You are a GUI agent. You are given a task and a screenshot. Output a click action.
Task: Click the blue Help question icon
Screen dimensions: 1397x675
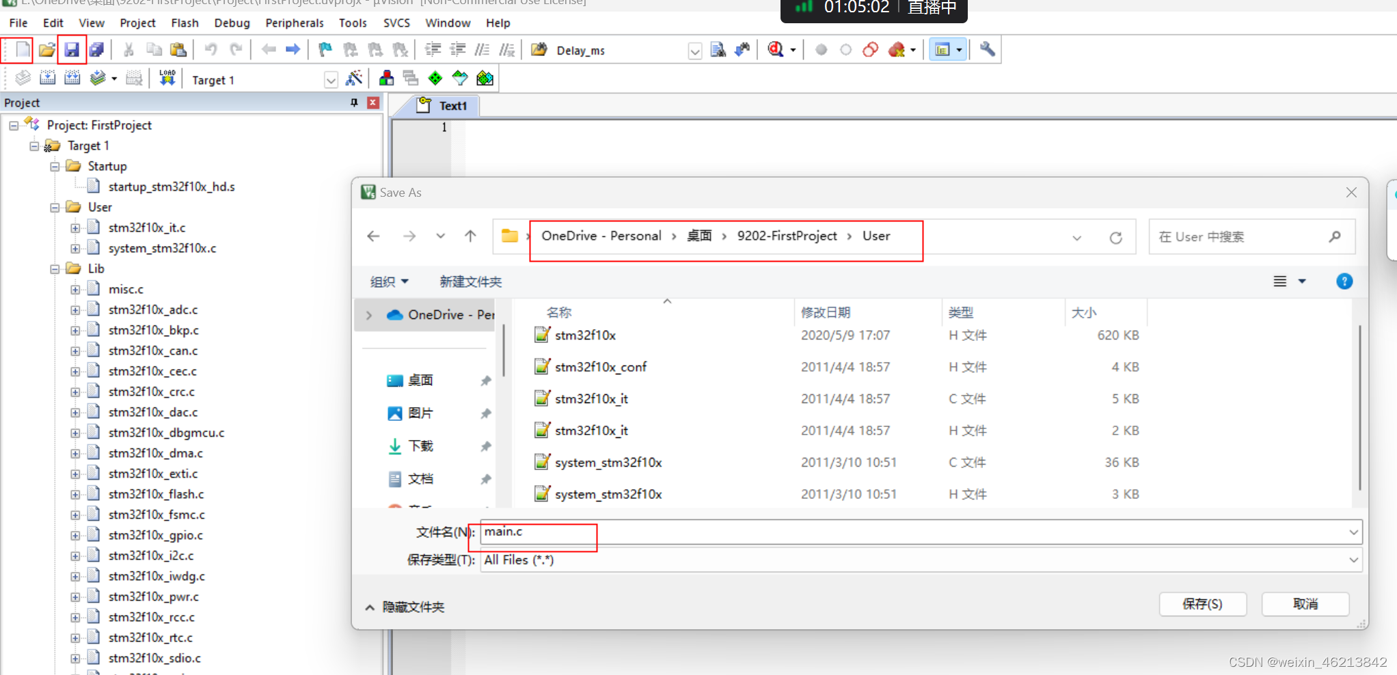point(1344,281)
